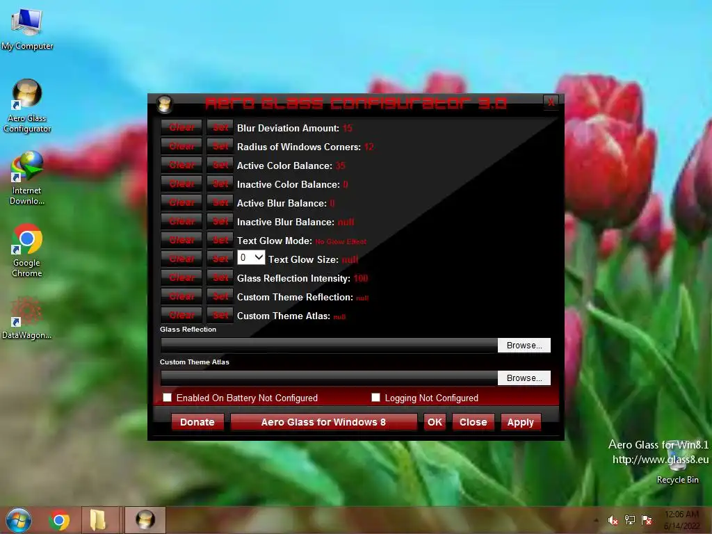Clear the Radius of Windows Corners

click(x=181, y=146)
